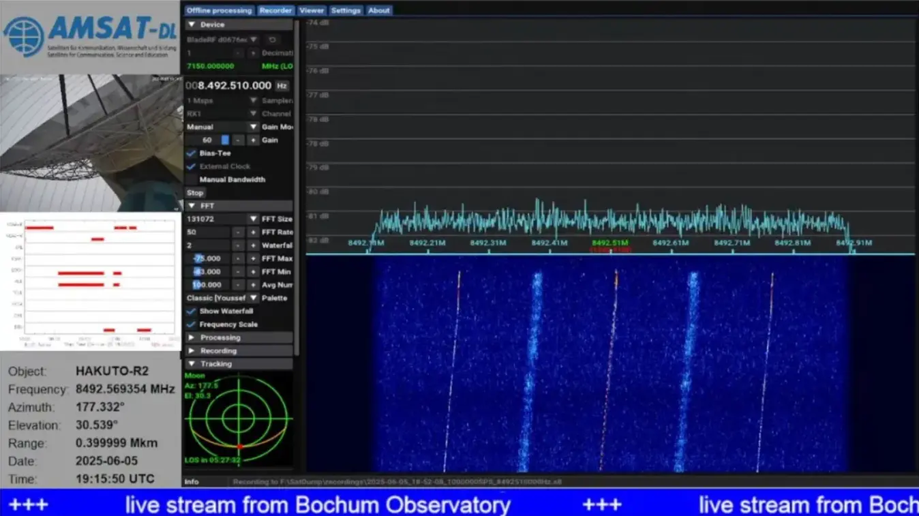
Task: Open the FFT Size dropdown
Action: coord(253,219)
